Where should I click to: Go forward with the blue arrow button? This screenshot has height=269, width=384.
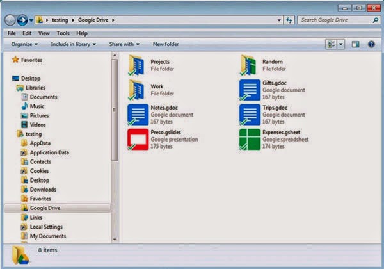(22, 20)
